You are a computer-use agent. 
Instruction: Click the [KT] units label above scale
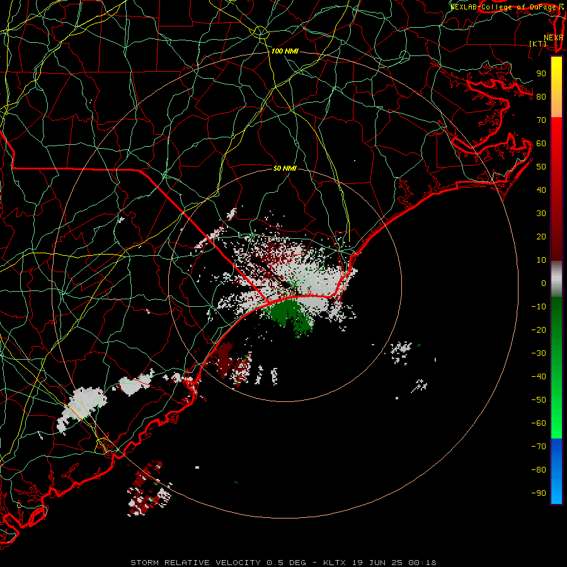tap(538, 43)
